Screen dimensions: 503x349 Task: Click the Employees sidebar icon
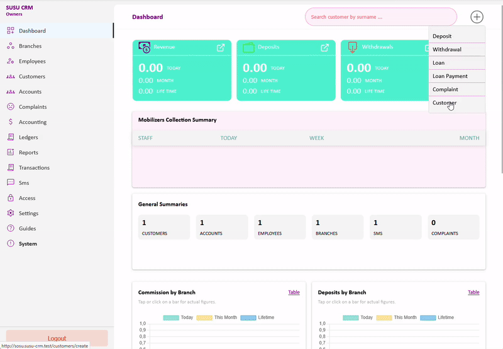click(10, 61)
